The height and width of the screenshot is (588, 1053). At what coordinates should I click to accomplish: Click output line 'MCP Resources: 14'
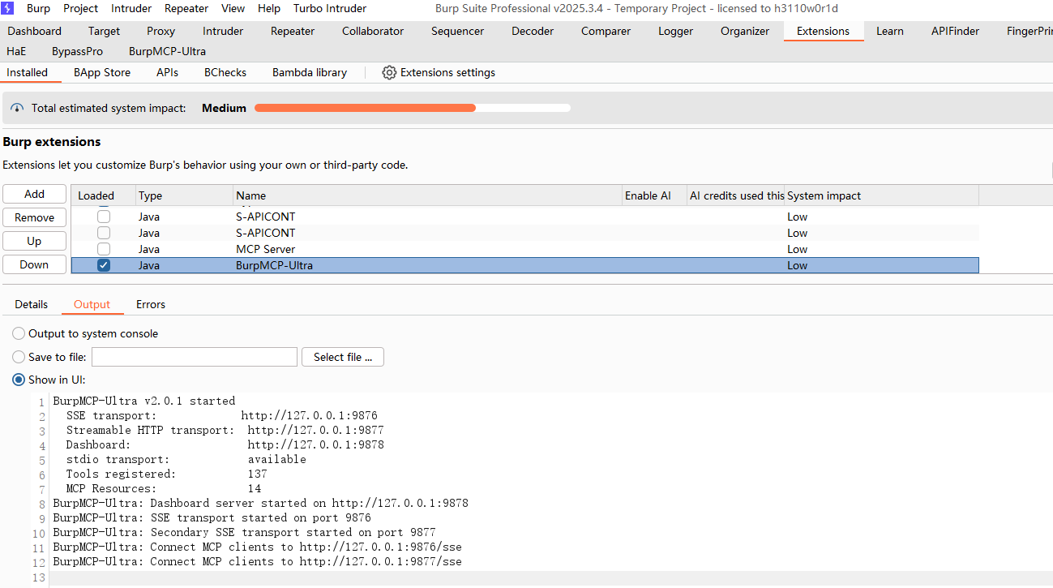pyautogui.click(x=164, y=488)
